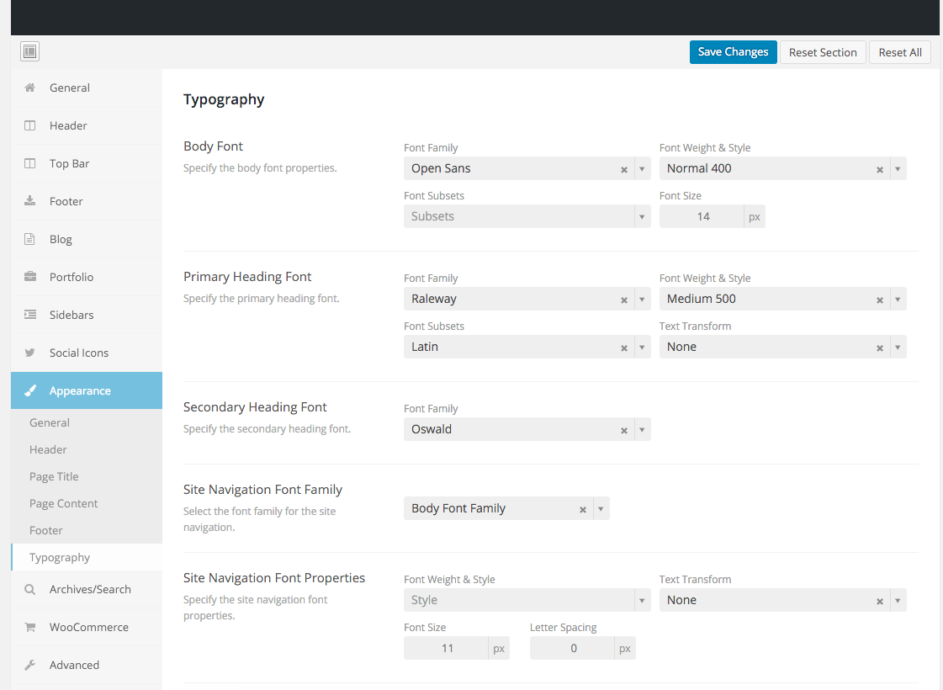This screenshot has width=943, height=690.
Task: Click the Footer download icon in sidebar
Action: click(x=30, y=201)
